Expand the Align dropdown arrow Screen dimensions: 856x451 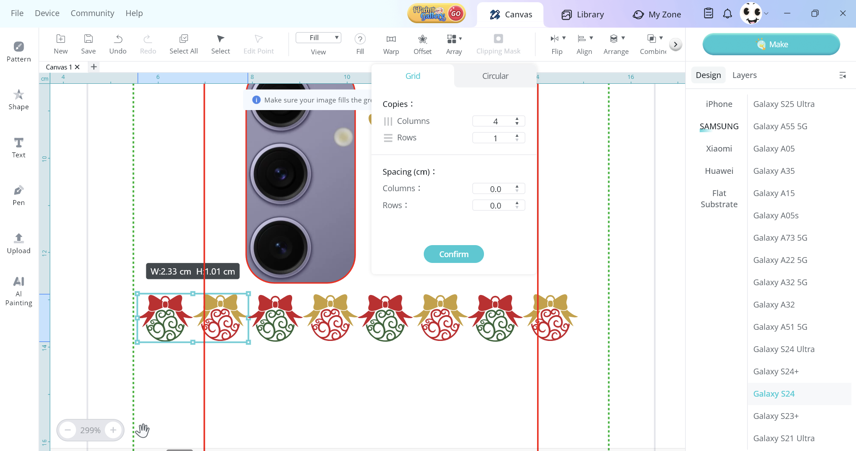(x=591, y=38)
